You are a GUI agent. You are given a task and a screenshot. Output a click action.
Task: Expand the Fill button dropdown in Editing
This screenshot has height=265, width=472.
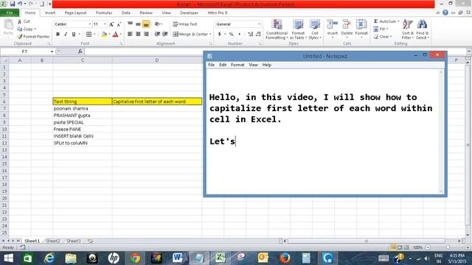click(x=387, y=29)
